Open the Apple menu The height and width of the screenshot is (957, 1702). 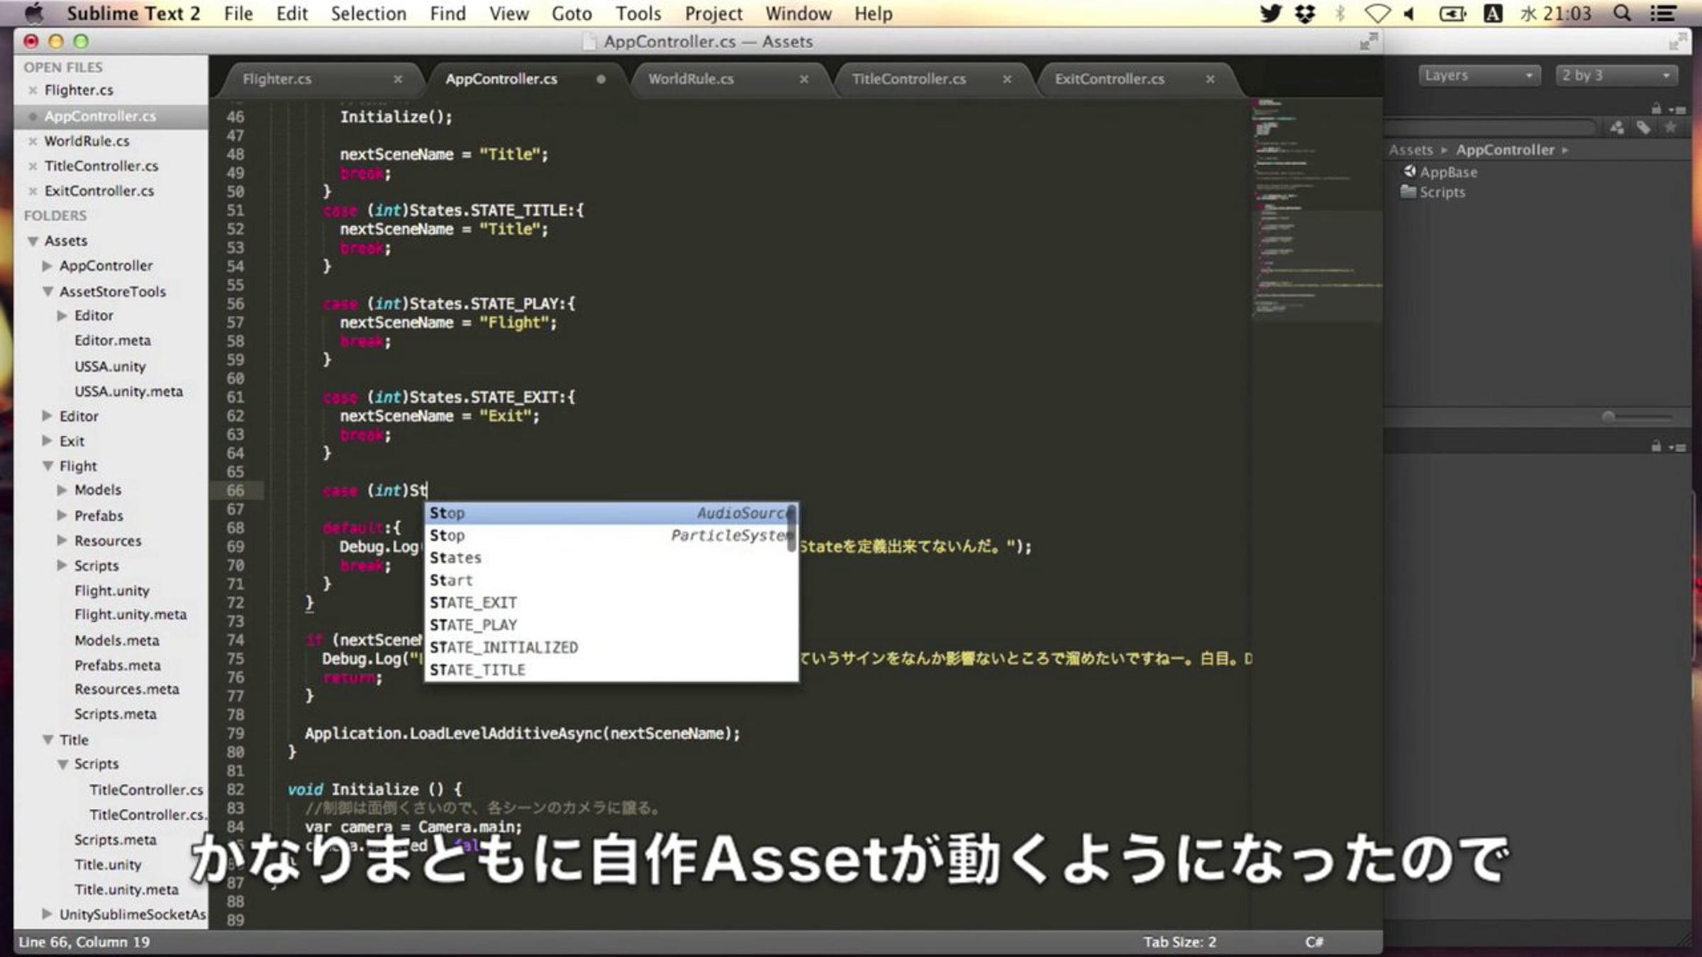(33, 13)
